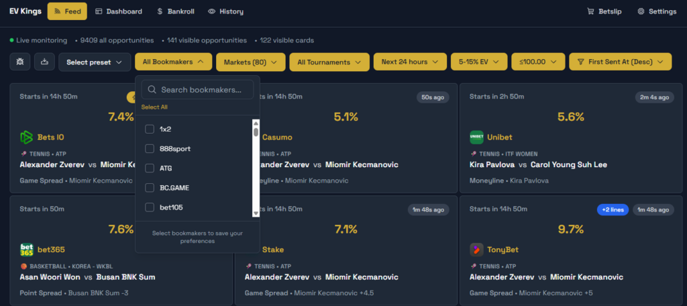Viewport: 687px width, 306px height.
Task: Open Betslip via cart icon
Action: click(x=590, y=11)
